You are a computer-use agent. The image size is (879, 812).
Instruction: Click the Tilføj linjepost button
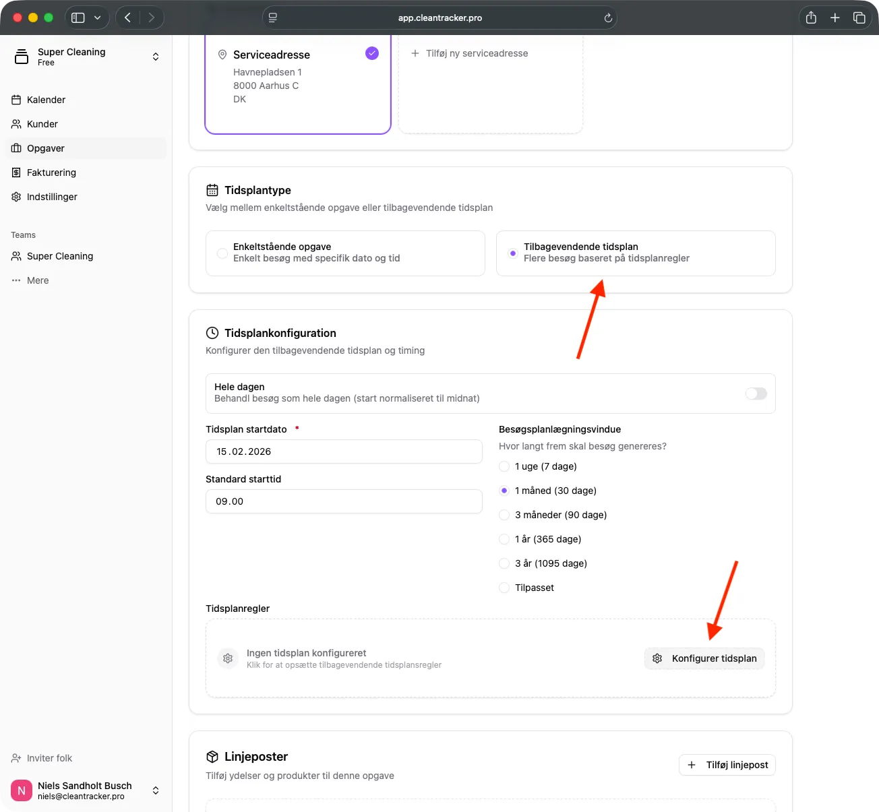(727, 765)
